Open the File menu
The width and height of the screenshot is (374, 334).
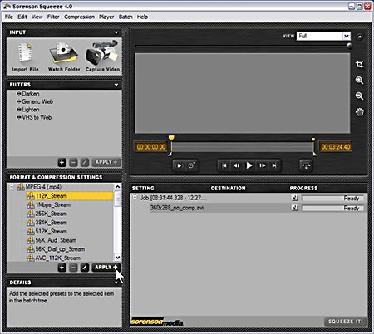[x=9, y=17]
